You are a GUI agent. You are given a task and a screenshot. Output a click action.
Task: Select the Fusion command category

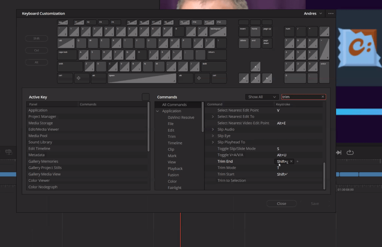tap(173, 175)
